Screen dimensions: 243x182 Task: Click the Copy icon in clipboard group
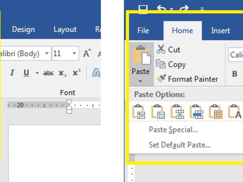coord(161,64)
